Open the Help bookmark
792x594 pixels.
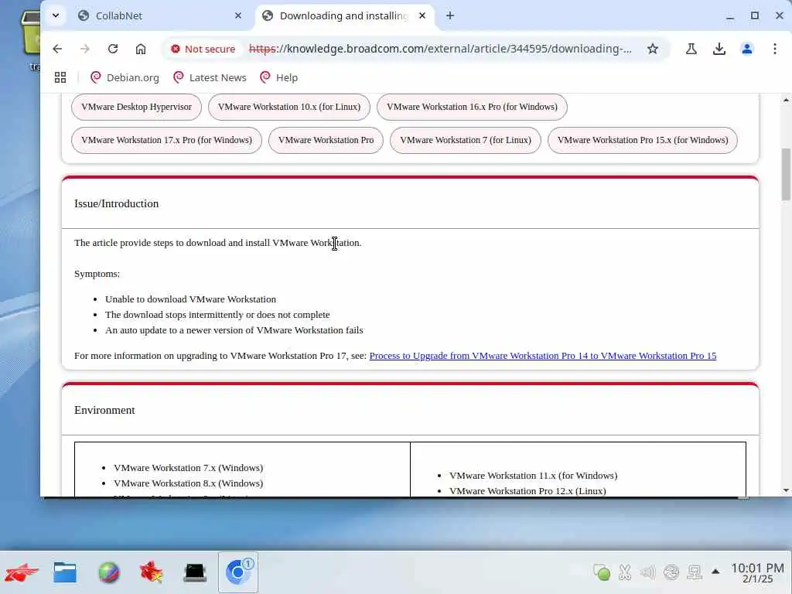coord(278,77)
